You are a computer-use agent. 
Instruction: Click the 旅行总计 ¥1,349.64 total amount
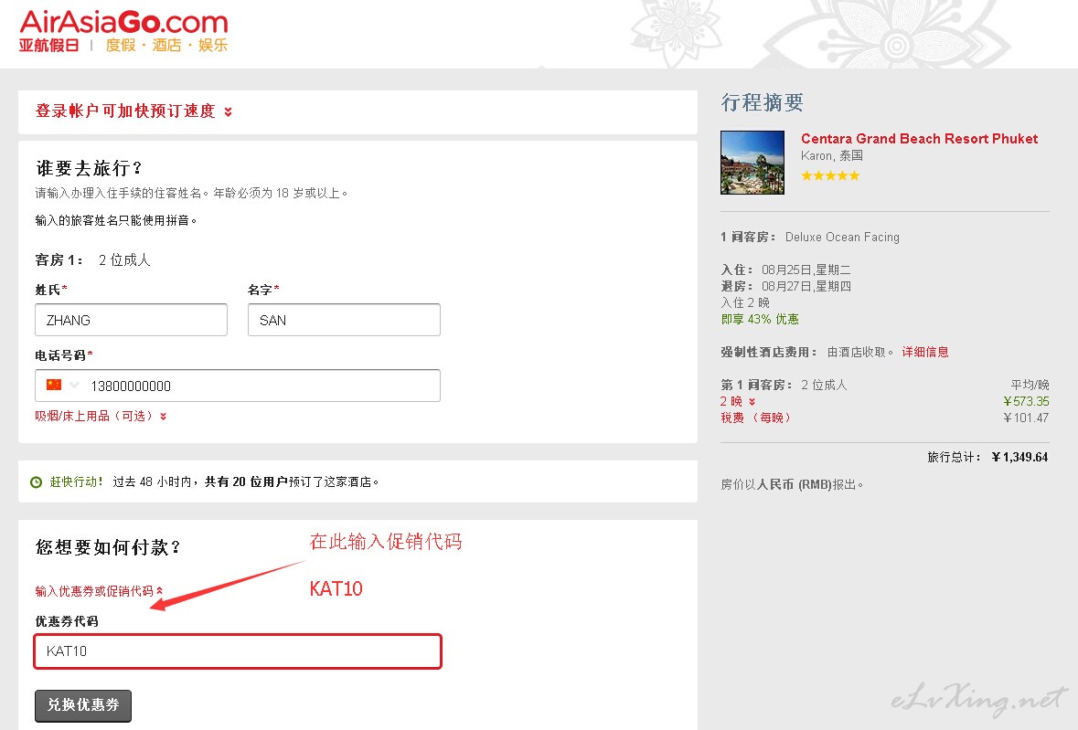(x=987, y=458)
